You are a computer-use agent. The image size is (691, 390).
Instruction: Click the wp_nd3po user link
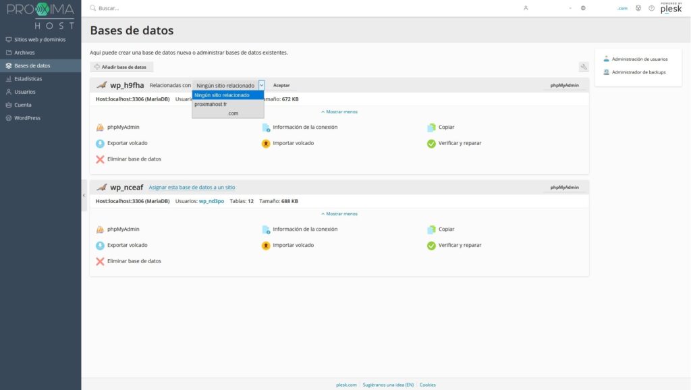click(x=211, y=201)
